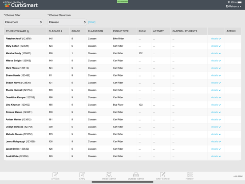Expand details for Janet Smith
The height and width of the screenshot is (184, 245).
point(216,149)
